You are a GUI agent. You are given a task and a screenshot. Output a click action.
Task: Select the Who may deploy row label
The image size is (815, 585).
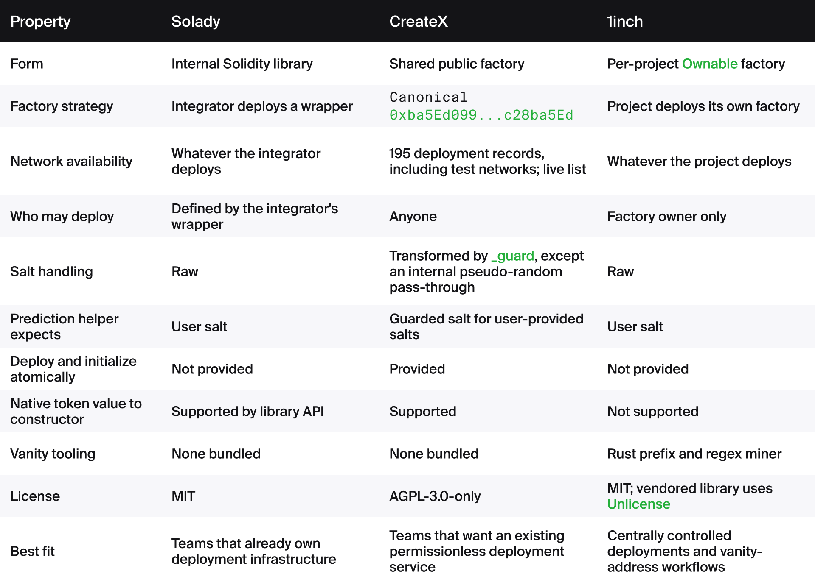(x=62, y=216)
